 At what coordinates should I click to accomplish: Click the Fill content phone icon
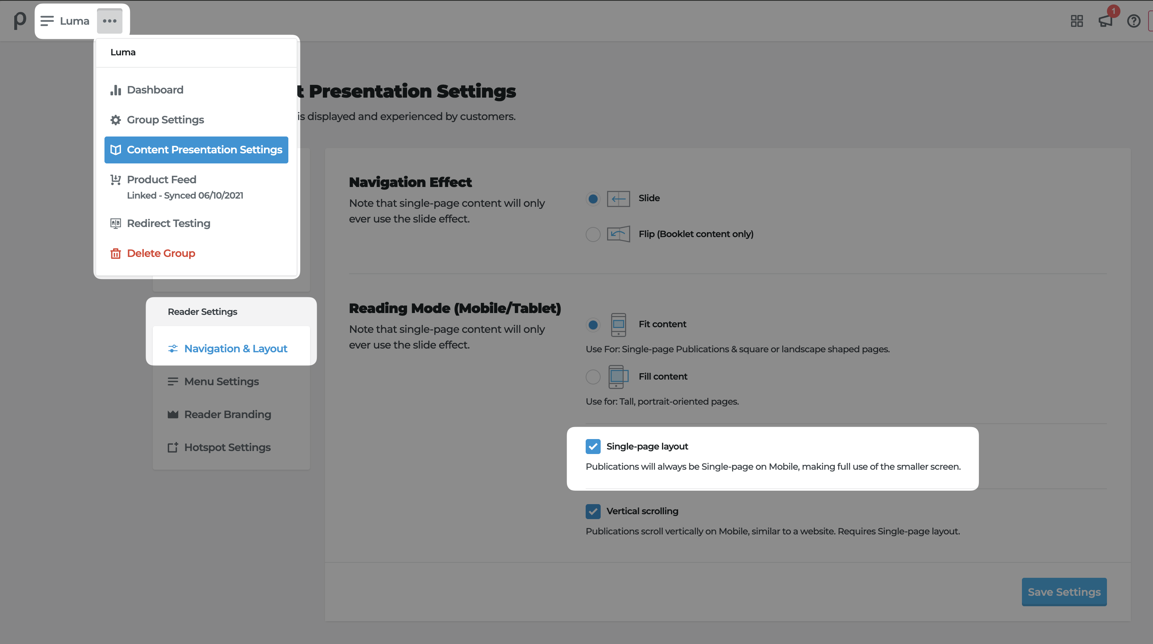point(618,377)
